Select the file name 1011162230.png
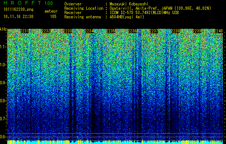The image size is (226, 144). 19,9
